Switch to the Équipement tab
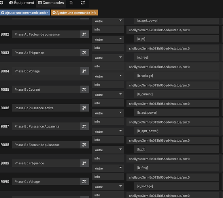 click(21, 3)
